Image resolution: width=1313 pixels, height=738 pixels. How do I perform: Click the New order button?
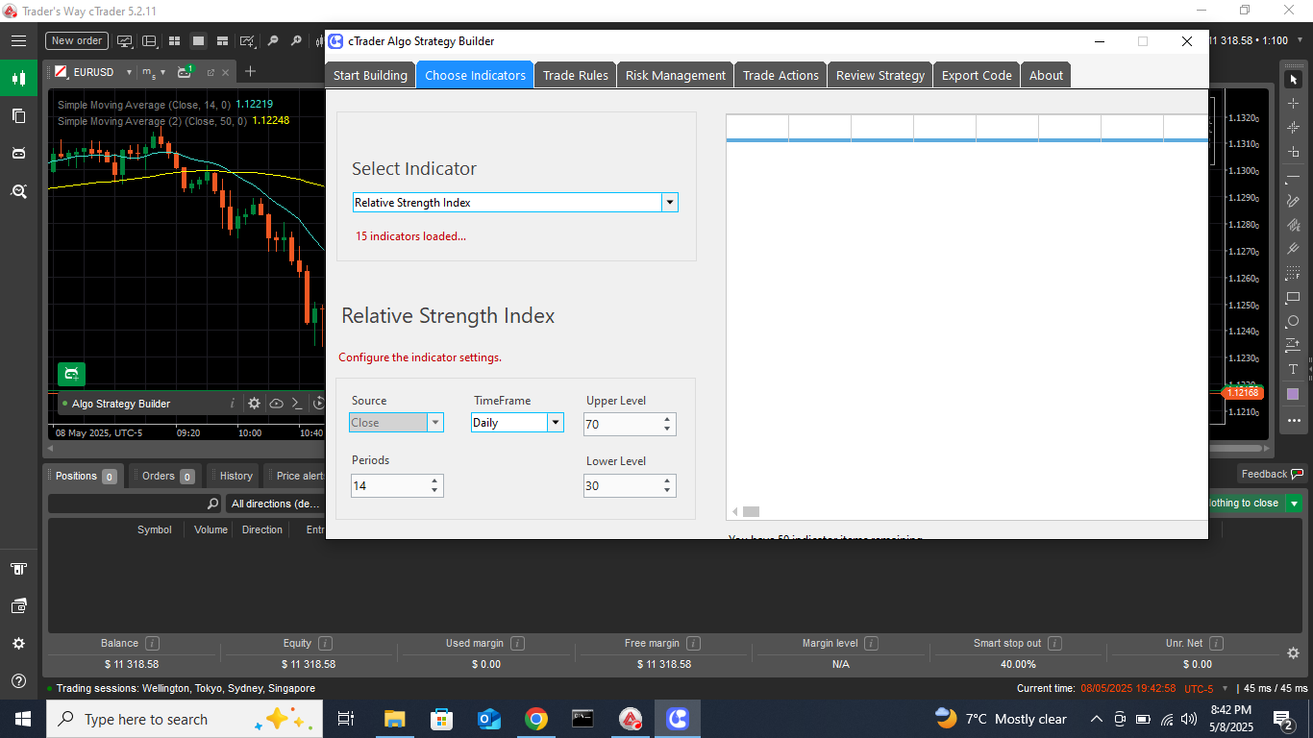pos(77,41)
